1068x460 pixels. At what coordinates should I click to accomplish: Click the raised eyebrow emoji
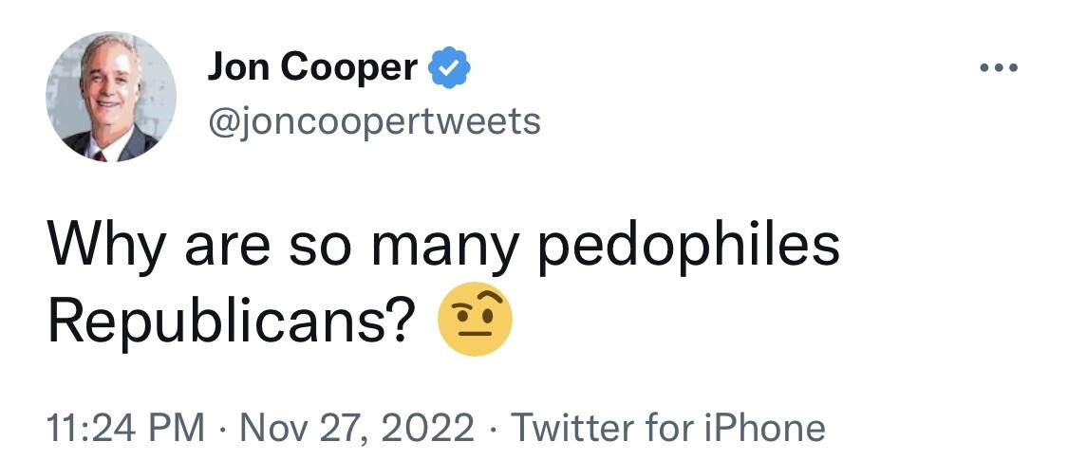[475, 319]
